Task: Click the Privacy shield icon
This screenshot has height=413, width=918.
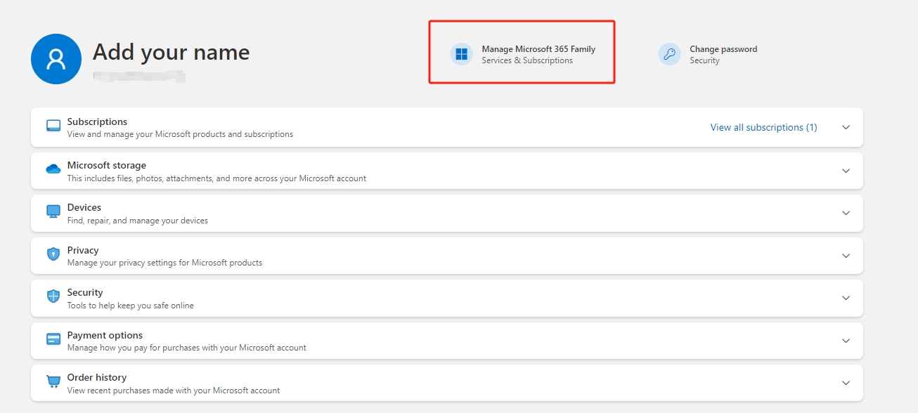Action: [x=53, y=254]
